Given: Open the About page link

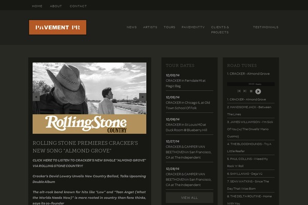Looking at the screenshot, I should [x=56, y=6].
